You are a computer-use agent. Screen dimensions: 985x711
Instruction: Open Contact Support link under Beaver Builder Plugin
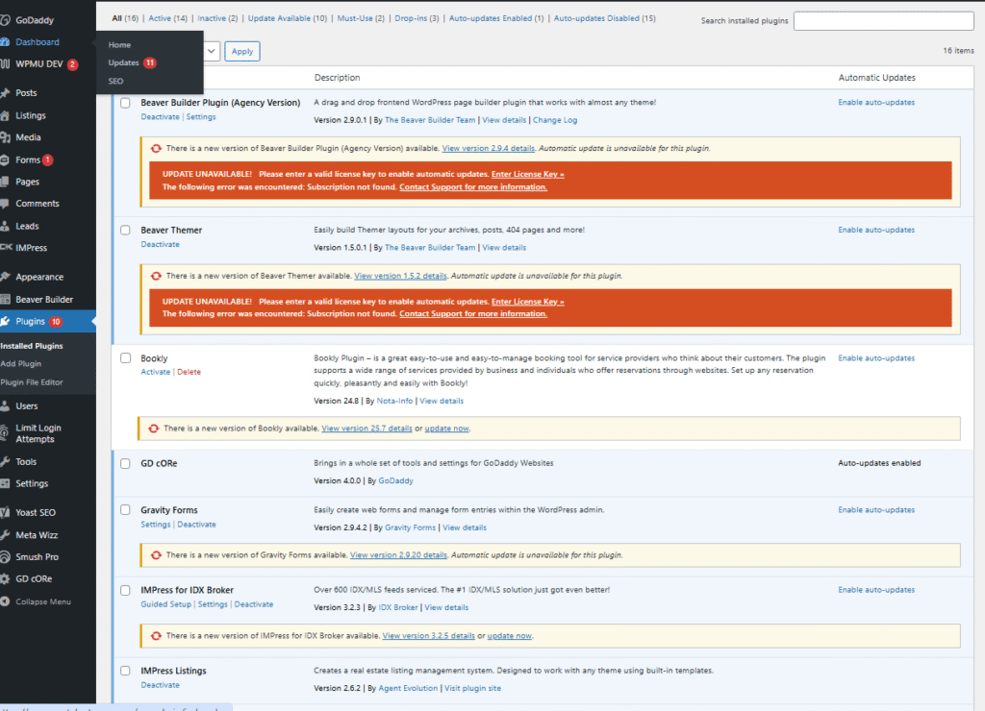[x=473, y=187]
